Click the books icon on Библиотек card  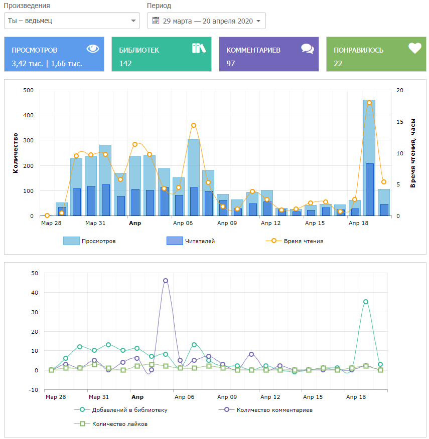click(199, 49)
